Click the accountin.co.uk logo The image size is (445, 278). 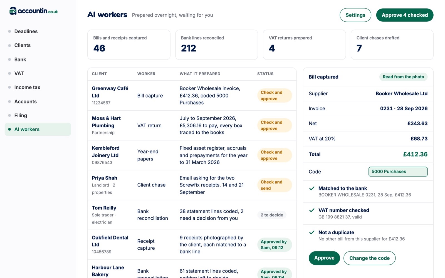click(x=33, y=11)
